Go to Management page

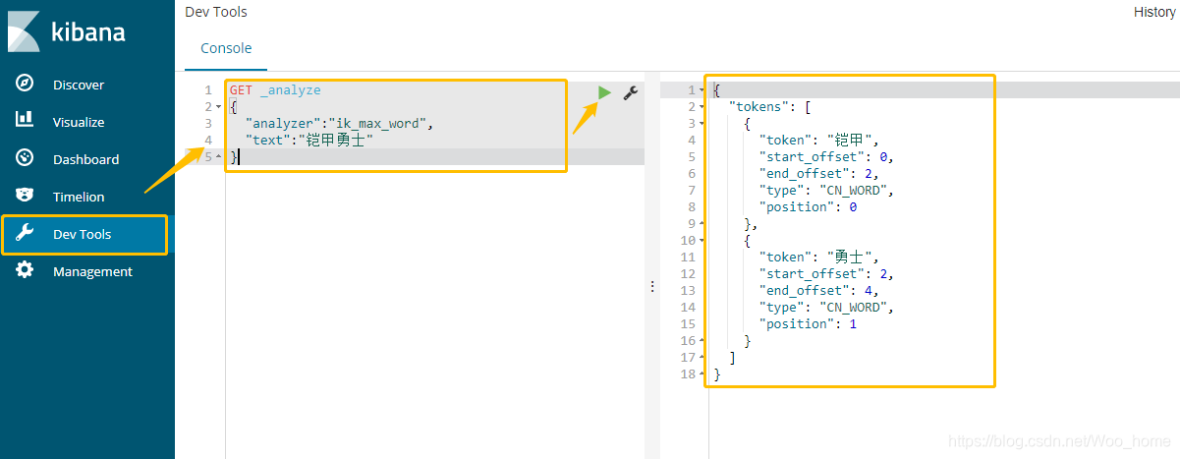coord(92,271)
